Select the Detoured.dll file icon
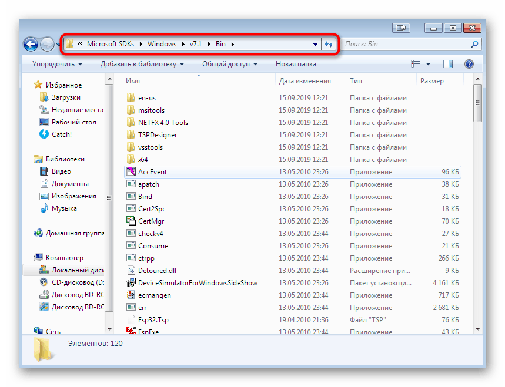 coord(131,270)
